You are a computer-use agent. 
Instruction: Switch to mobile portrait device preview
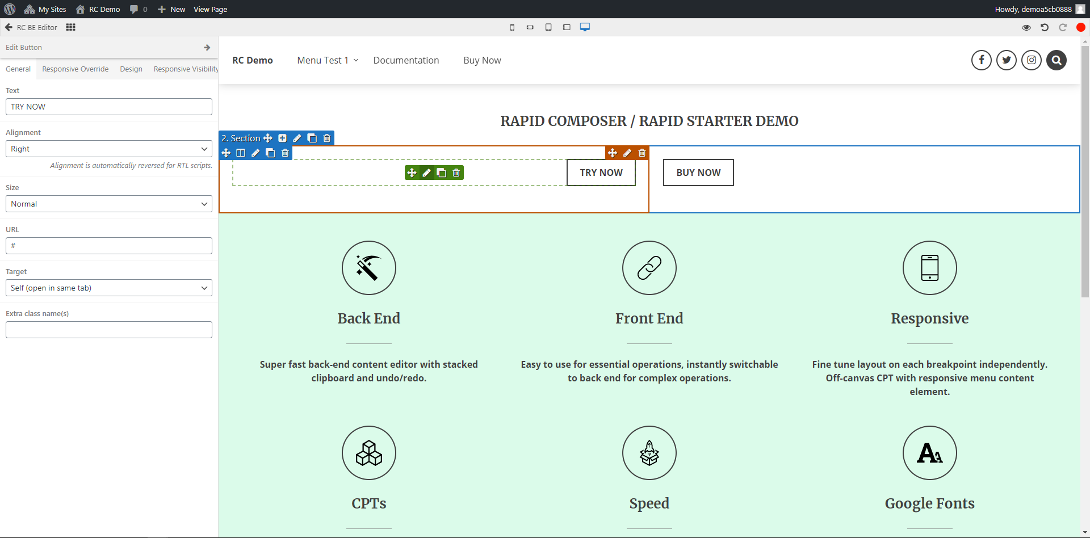point(512,27)
